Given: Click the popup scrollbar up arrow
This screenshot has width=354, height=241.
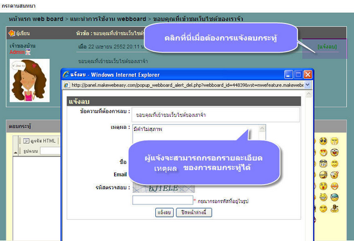Looking at the screenshot, I should (308, 94).
